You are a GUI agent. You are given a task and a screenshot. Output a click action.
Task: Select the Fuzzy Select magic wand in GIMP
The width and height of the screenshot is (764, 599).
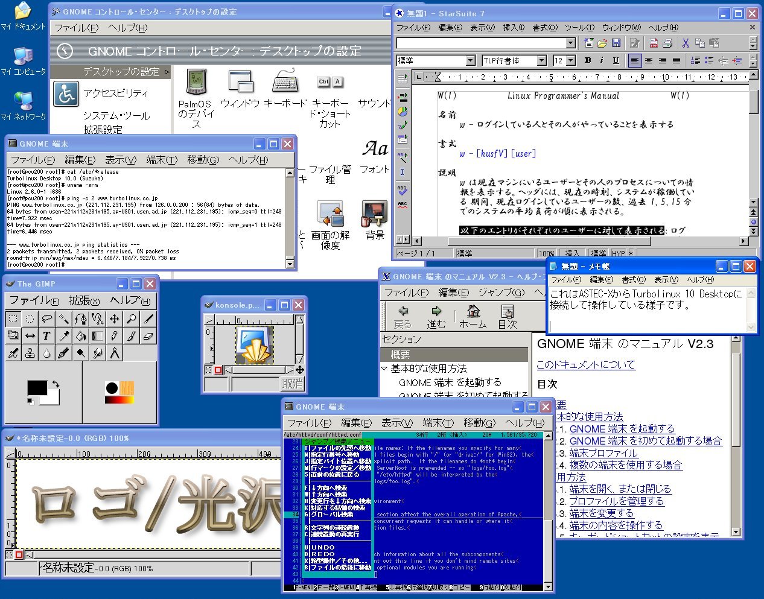coord(63,319)
